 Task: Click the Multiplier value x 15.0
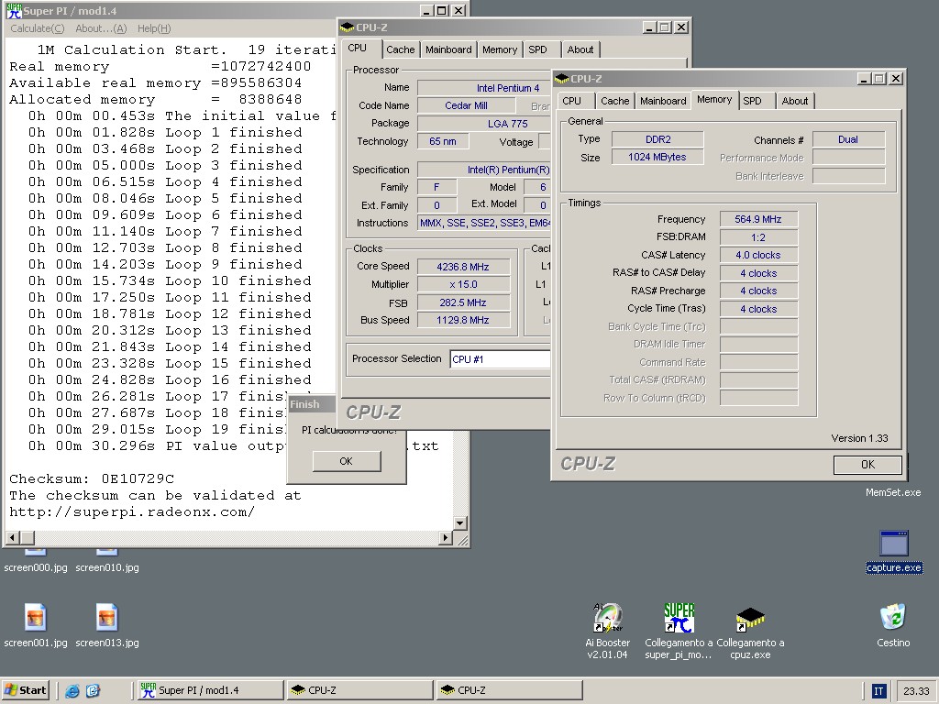coord(463,284)
